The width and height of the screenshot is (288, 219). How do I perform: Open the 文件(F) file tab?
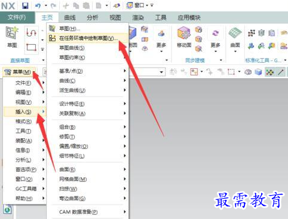[17, 17]
